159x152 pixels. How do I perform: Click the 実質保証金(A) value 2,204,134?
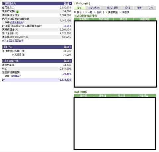pyautogui.click(x=65, y=29)
